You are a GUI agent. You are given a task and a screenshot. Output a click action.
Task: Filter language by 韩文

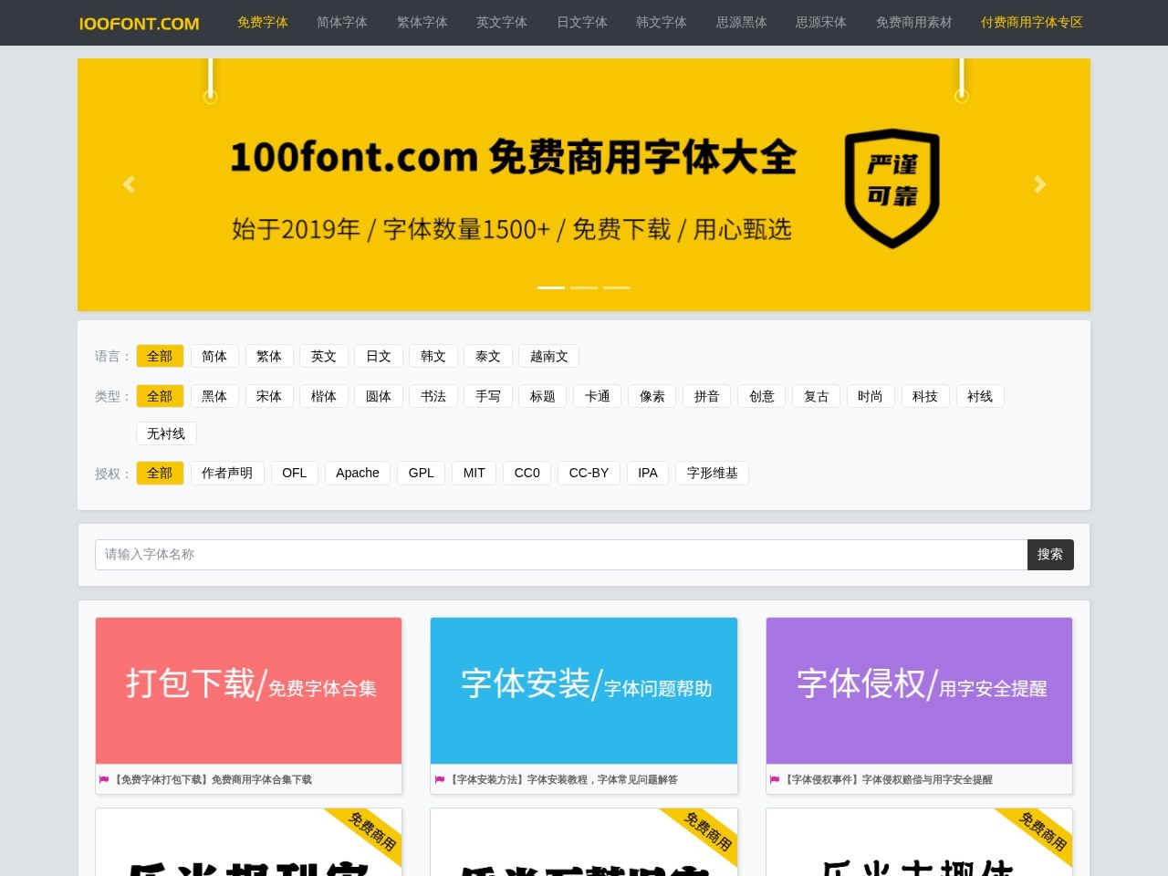433,356
